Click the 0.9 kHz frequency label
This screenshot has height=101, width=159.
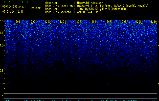tap(2, 58)
